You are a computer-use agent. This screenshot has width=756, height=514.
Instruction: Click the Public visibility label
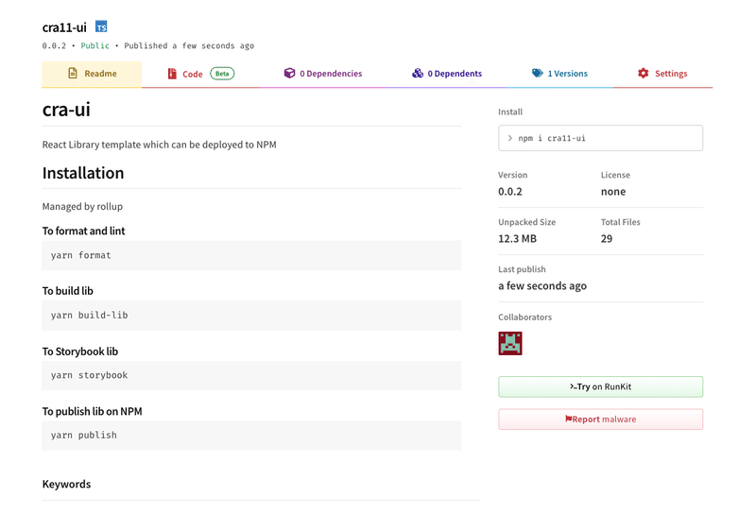[95, 45]
